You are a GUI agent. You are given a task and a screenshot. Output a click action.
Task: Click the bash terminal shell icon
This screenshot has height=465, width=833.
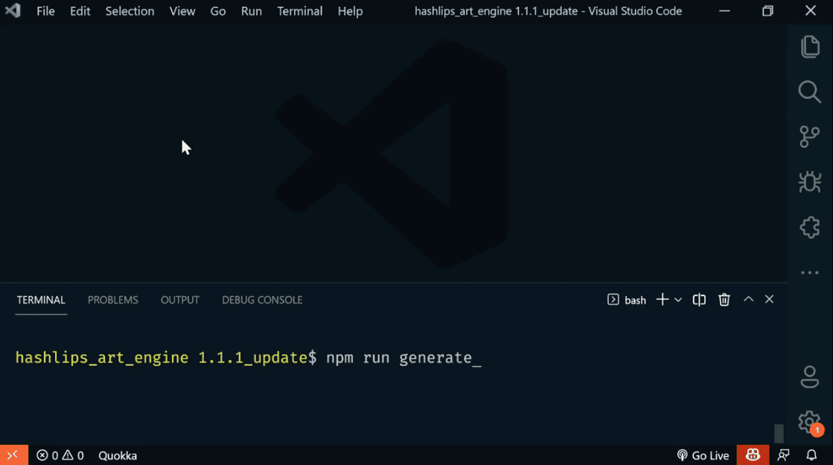(613, 299)
